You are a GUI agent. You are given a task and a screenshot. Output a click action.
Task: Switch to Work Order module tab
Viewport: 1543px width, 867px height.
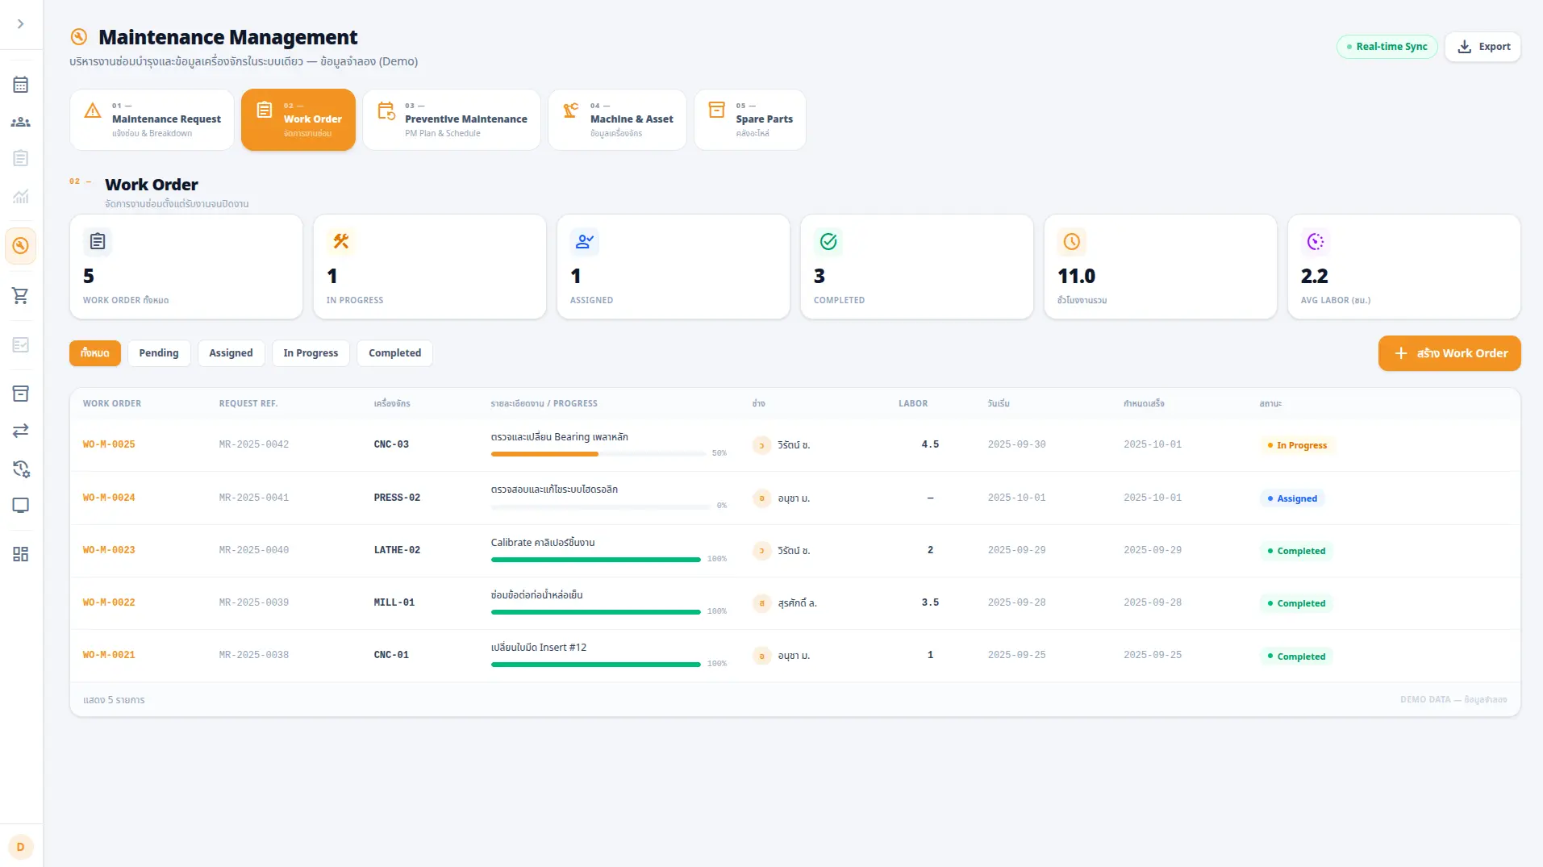pyautogui.click(x=298, y=119)
